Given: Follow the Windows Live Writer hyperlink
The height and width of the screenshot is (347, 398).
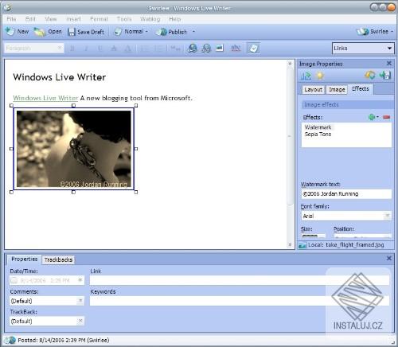Looking at the screenshot, I should point(45,98).
